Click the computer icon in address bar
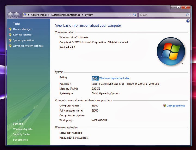Image resolution: width=196 pixels, height=150 pixels. tap(25, 15)
